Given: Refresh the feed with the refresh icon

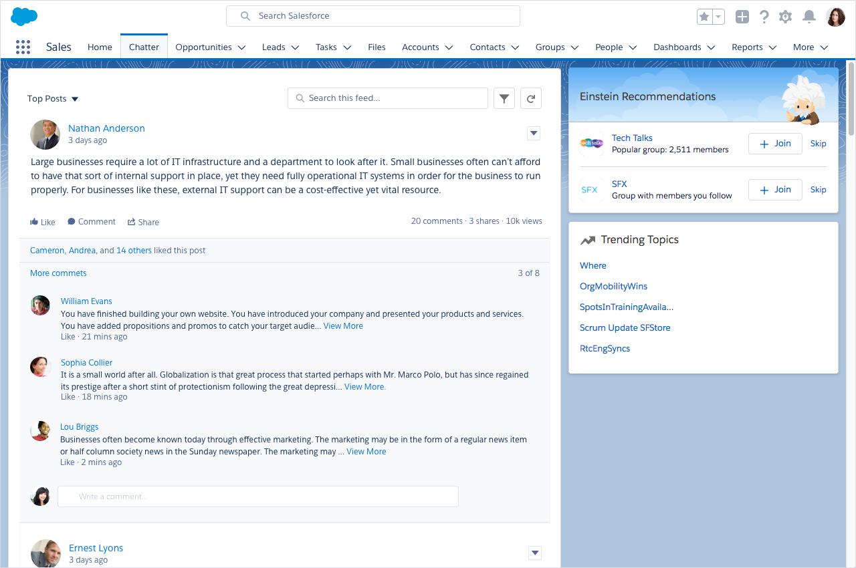Looking at the screenshot, I should (530, 98).
